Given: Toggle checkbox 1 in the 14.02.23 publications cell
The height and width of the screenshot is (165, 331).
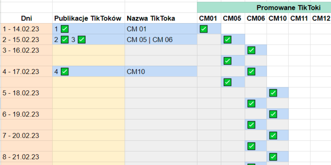Looking at the screenshot, I should [65, 29].
